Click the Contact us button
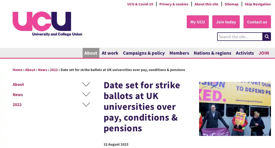Screen dimensions: 275x148 coord(257,22)
